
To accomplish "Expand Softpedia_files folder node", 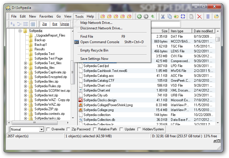I will click(x=25, y=68).
